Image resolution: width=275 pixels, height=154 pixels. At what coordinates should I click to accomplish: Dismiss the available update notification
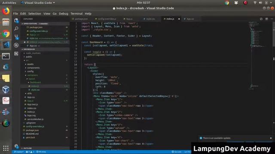pyautogui.click(x=271, y=138)
